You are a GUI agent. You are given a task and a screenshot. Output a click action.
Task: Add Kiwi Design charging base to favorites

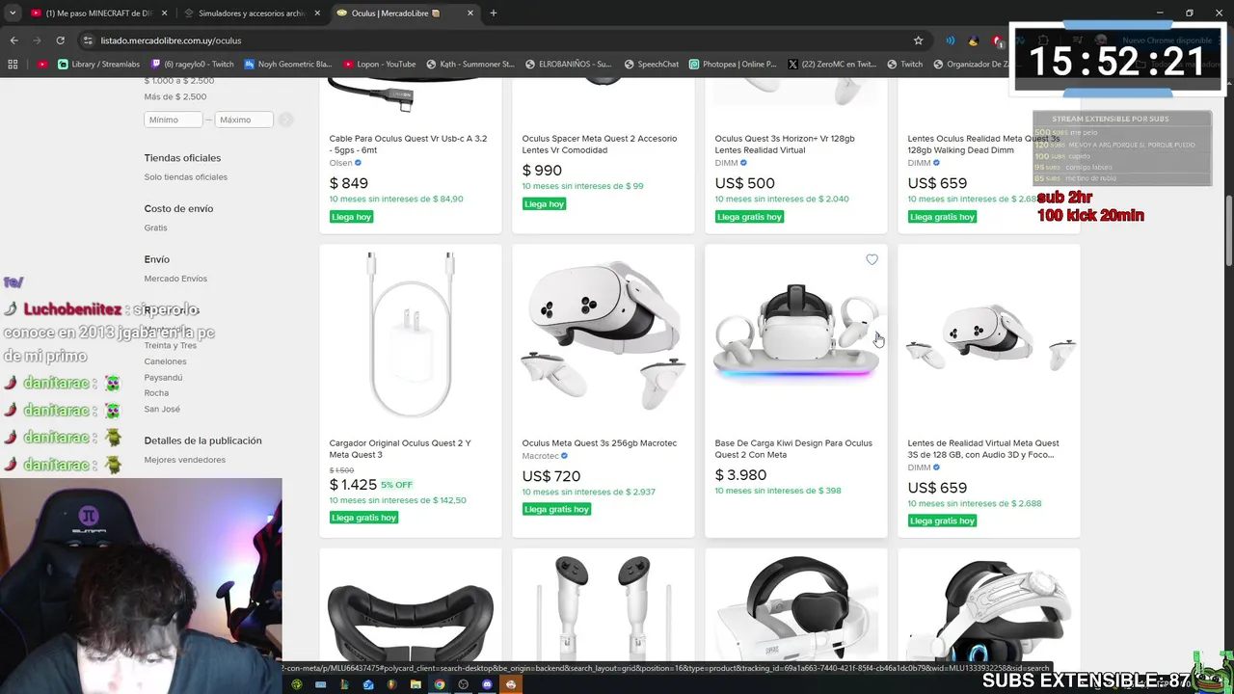pos(872,259)
